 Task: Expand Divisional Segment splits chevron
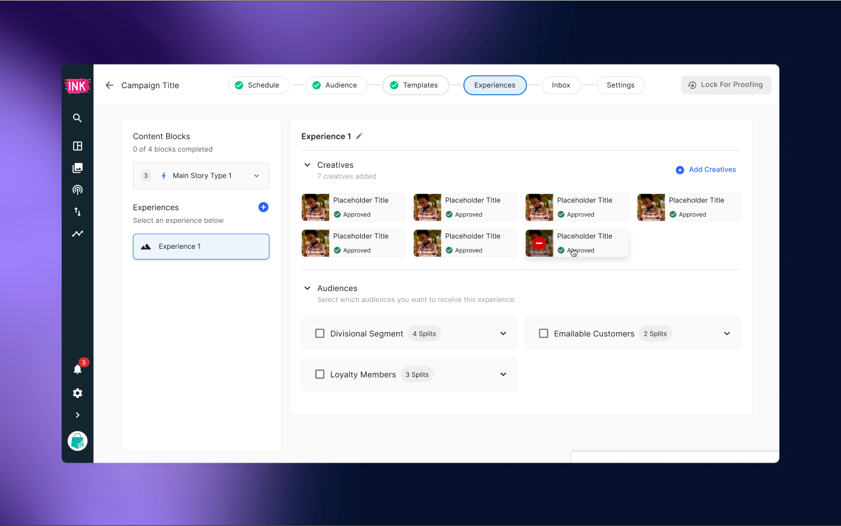point(503,333)
